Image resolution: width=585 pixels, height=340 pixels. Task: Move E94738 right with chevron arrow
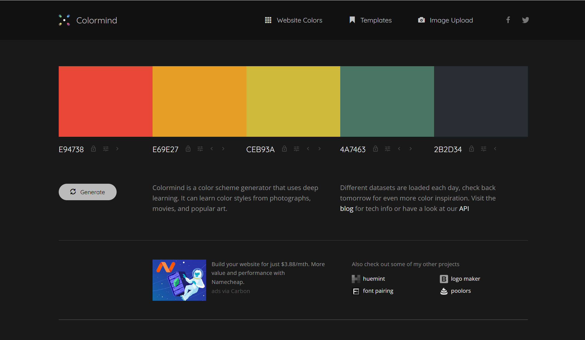(x=117, y=149)
